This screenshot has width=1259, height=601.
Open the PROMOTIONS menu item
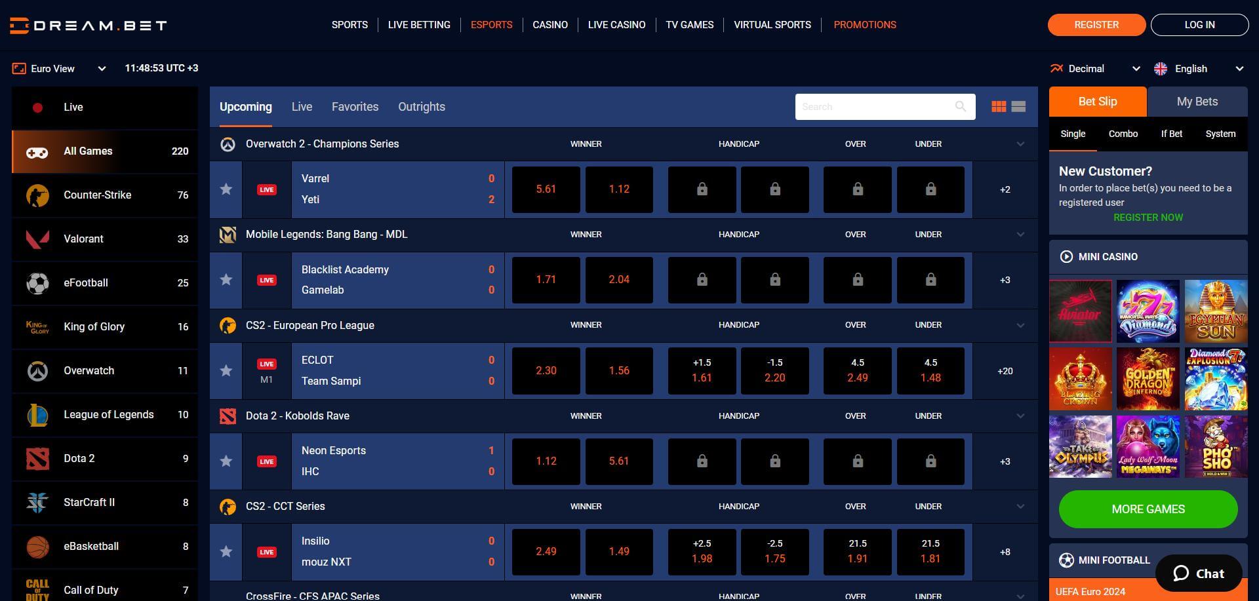864,25
